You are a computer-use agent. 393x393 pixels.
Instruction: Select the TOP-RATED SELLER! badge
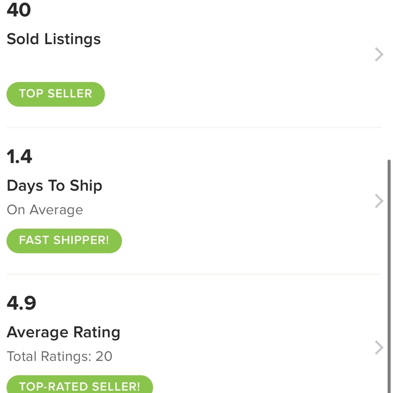[x=79, y=386]
